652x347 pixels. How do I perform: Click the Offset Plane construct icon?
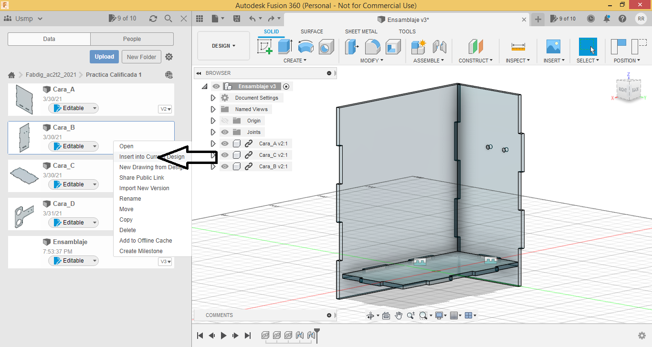tap(475, 47)
